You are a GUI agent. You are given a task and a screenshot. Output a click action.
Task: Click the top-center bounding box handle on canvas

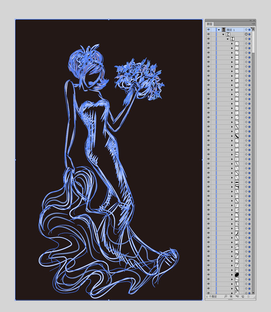(x=109, y=19)
